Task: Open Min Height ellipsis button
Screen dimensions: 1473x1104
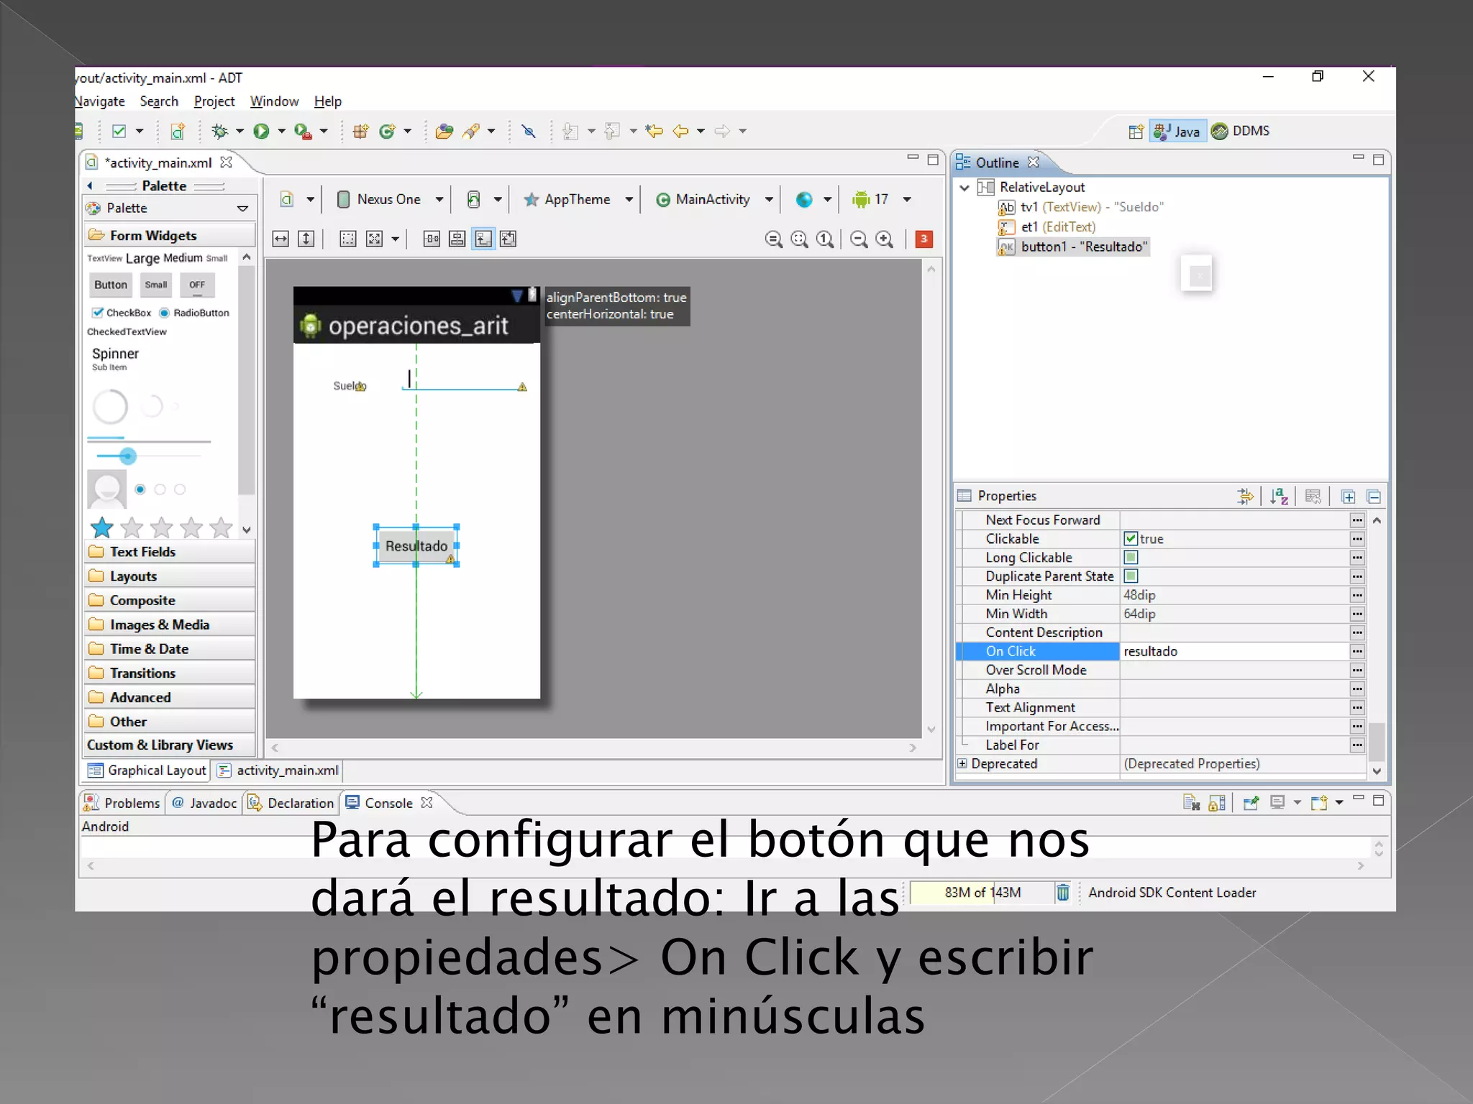Action: 1357,595
